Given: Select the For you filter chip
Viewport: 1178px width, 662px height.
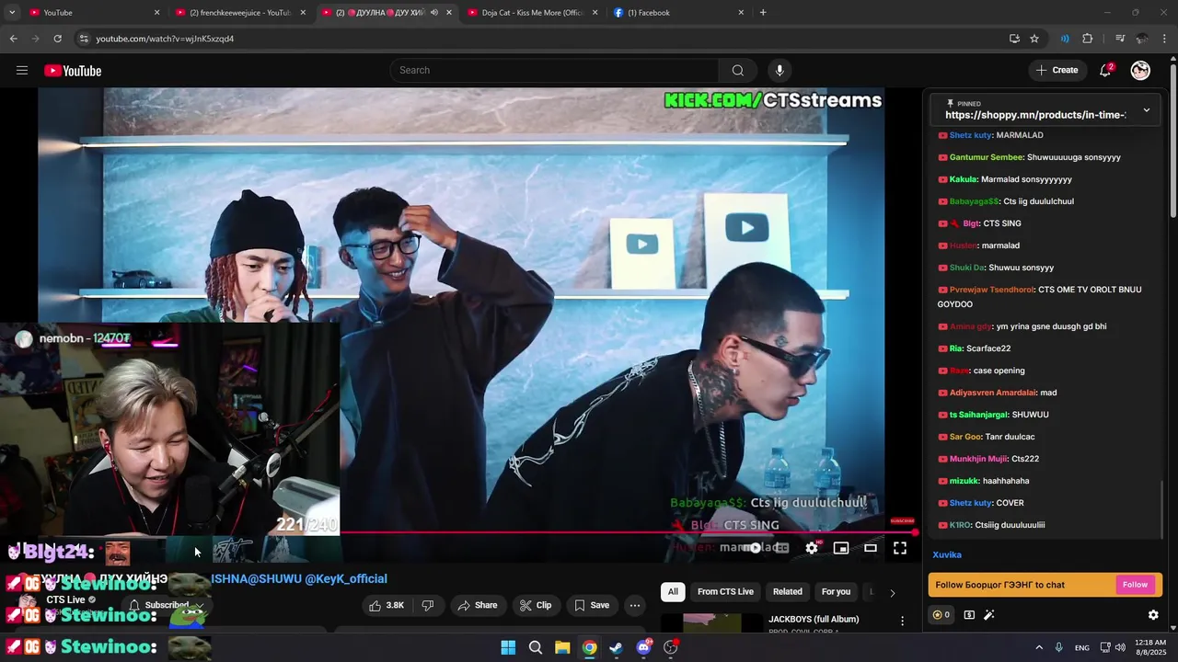Looking at the screenshot, I should [x=836, y=592].
